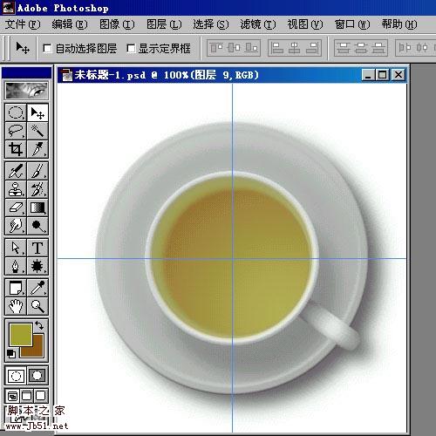Select the Clone Stamp tool
The image size is (436, 436).
tap(16, 189)
